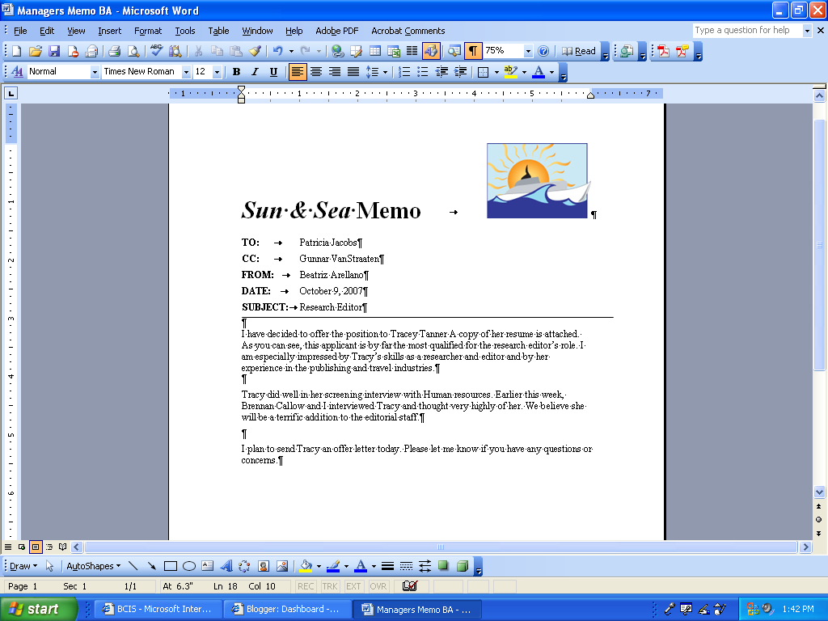The image size is (828, 621).
Task: Click the Undo arrow
Action: point(277,51)
